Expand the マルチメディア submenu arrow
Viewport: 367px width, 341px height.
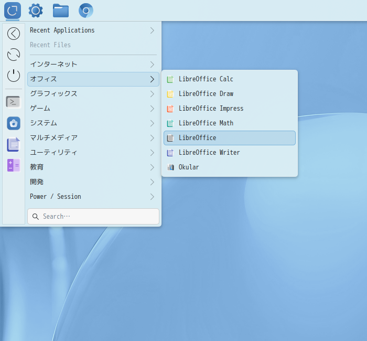point(152,138)
